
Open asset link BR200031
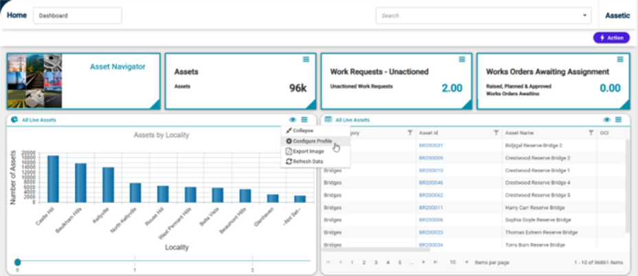coord(430,145)
